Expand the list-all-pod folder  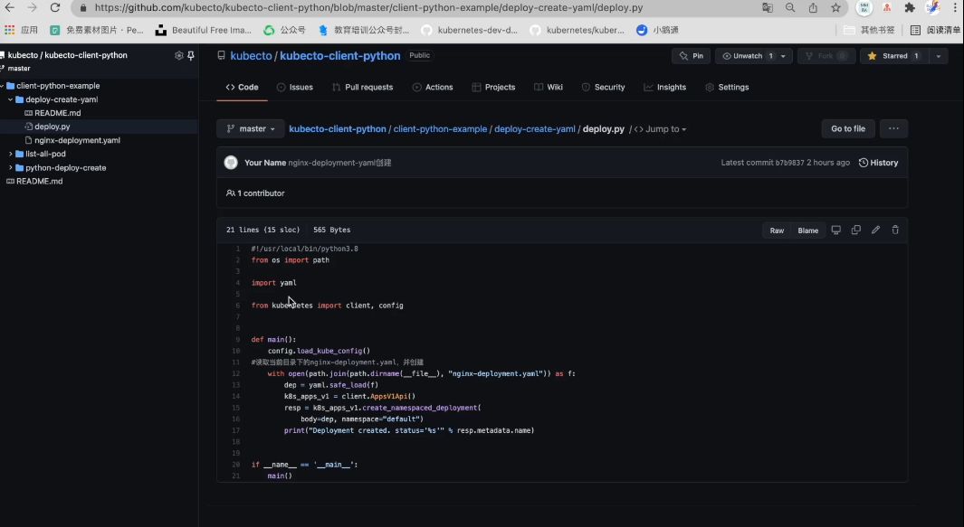43,154
